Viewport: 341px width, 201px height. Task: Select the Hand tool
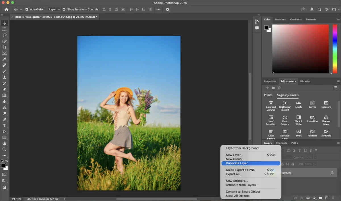point(4,143)
